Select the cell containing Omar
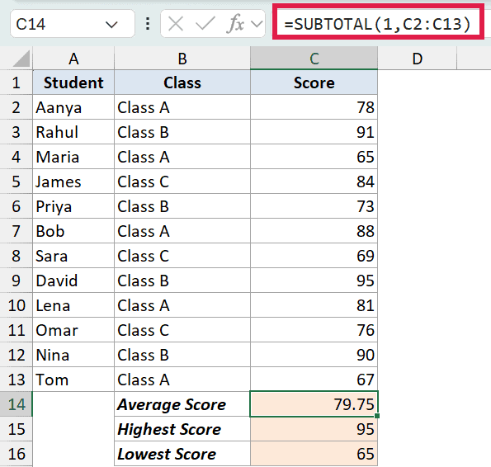Screen dimensions: 491x467 73,330
